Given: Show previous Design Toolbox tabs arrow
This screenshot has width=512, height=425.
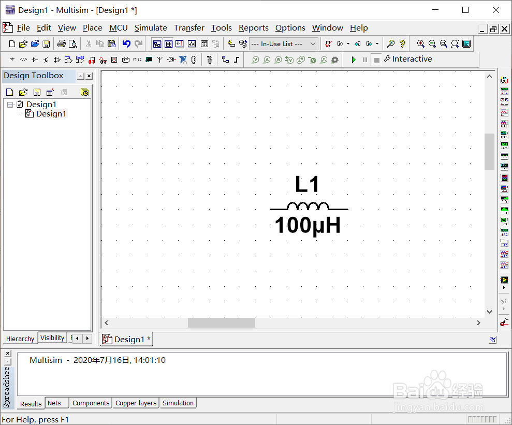Looking at the screenshot, I should click(x=77, y=338).
